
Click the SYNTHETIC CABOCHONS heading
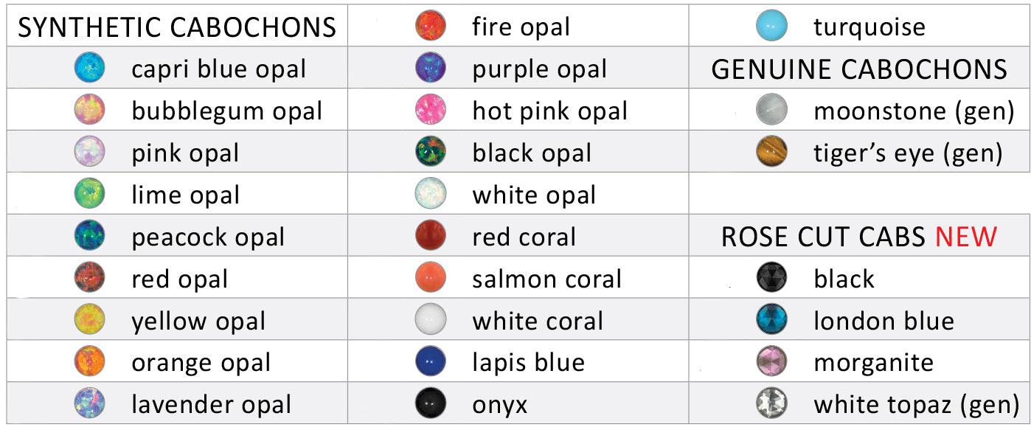pos(177,28)
